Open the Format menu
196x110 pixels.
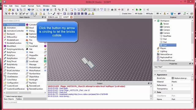pos(31,6)
